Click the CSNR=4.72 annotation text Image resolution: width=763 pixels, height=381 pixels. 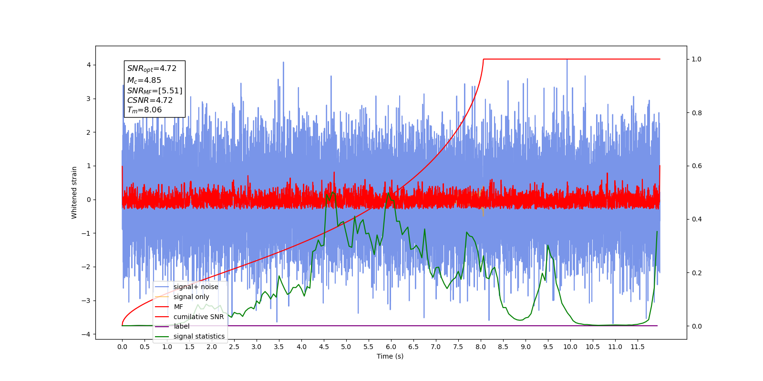coord(150,100)
